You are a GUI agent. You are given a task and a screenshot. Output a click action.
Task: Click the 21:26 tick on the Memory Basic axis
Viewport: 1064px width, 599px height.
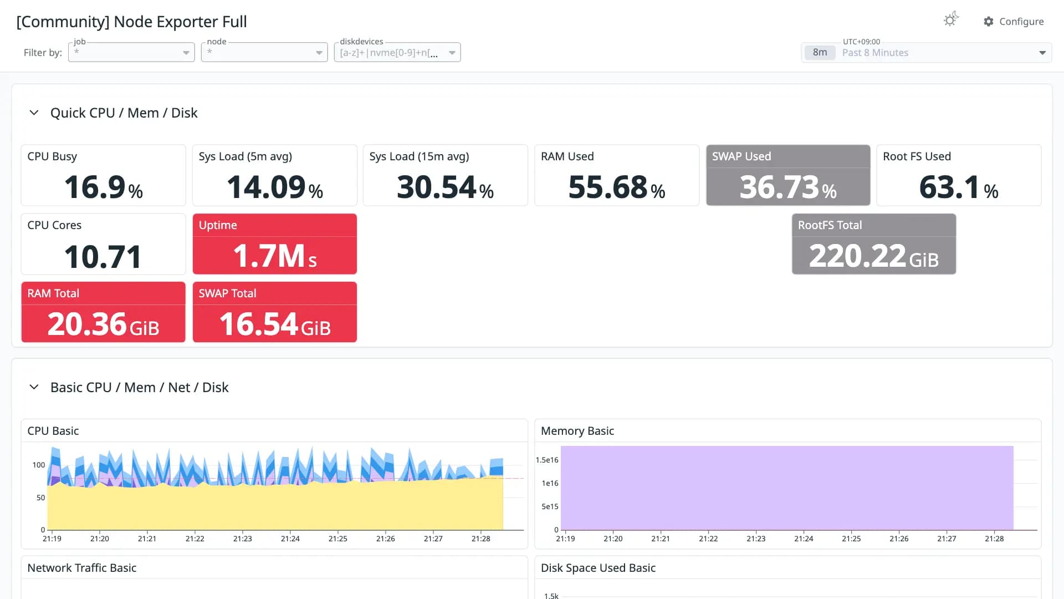[x=899, y=539]
